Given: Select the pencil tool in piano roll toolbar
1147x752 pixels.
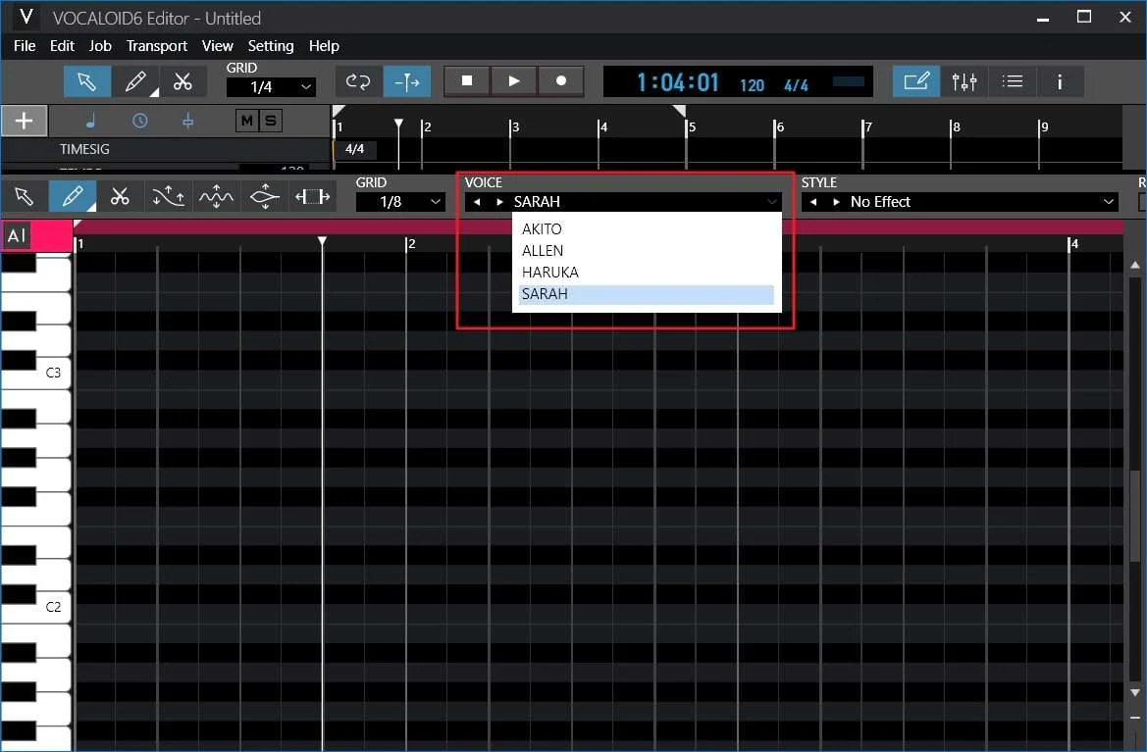Looking at the screenshot, I should point(72,197).
